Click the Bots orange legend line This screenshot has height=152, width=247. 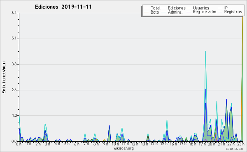tap(146, 12)
